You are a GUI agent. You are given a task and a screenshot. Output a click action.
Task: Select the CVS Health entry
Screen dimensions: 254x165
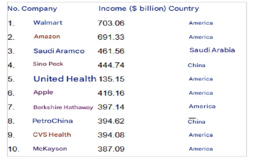tap(52, 135)
